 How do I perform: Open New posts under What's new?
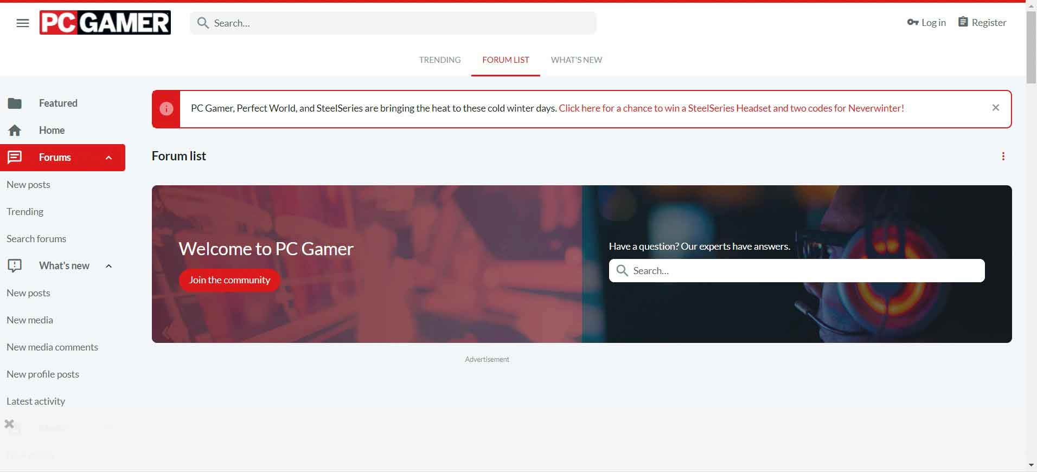pyautogui.click(x=28, y=293)
